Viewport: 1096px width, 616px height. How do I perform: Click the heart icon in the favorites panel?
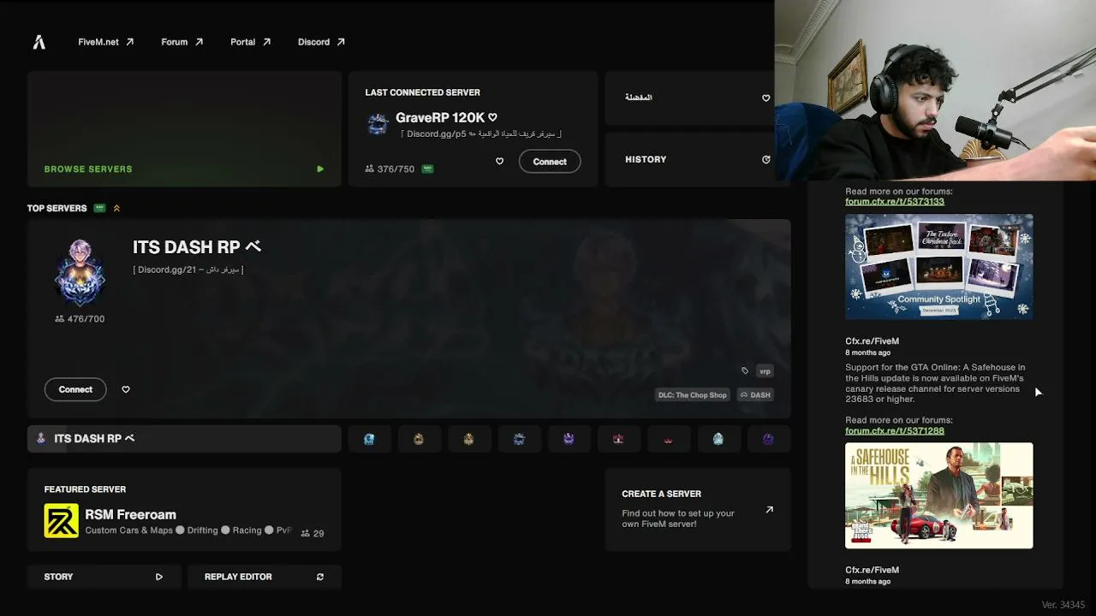(x=765, y=98)
